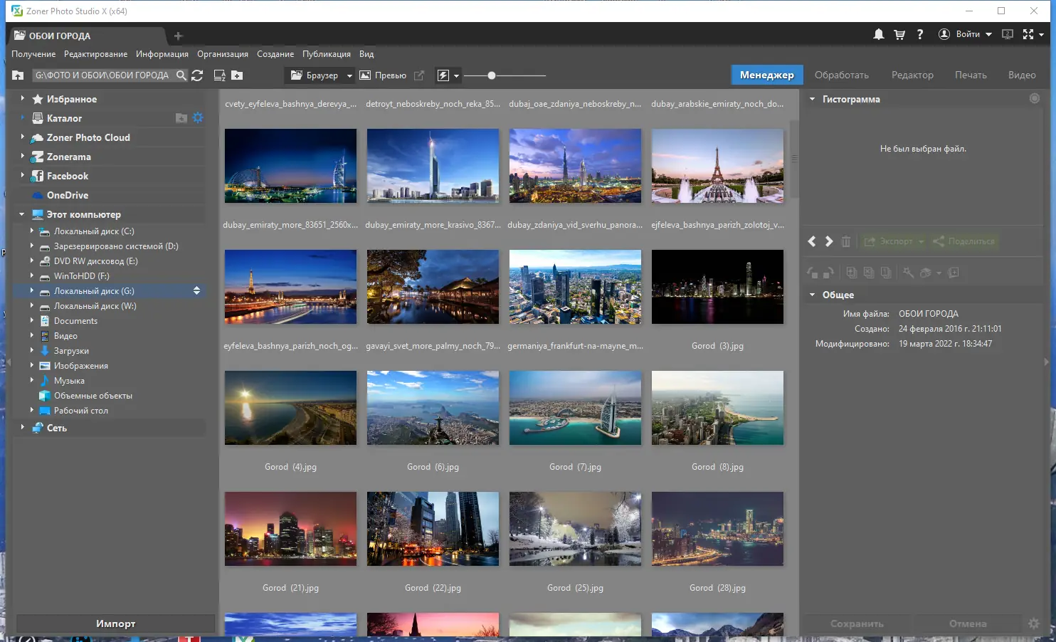
Task: Open the Войти account dropdown
Action: pyautogui.click(x=989, y=33)
